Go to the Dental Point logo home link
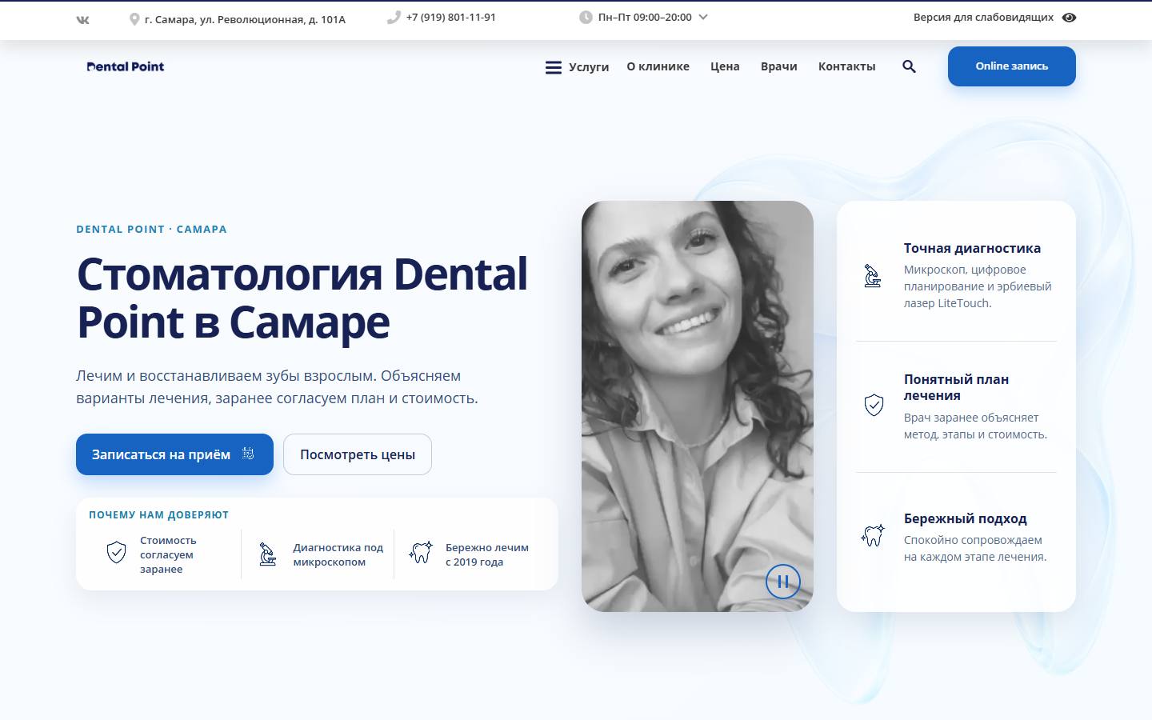 (126, 66)
